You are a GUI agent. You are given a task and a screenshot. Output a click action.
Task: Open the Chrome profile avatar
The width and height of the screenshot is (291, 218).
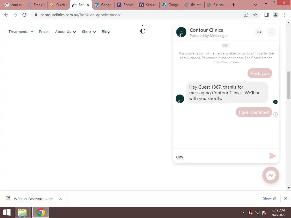click(x=276, y=15)
